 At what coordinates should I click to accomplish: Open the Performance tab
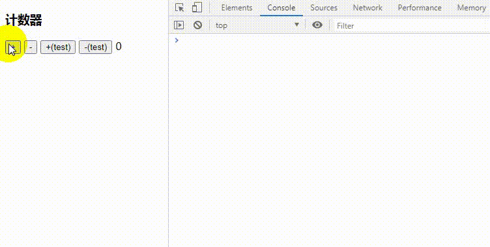[x=420, y=8]
